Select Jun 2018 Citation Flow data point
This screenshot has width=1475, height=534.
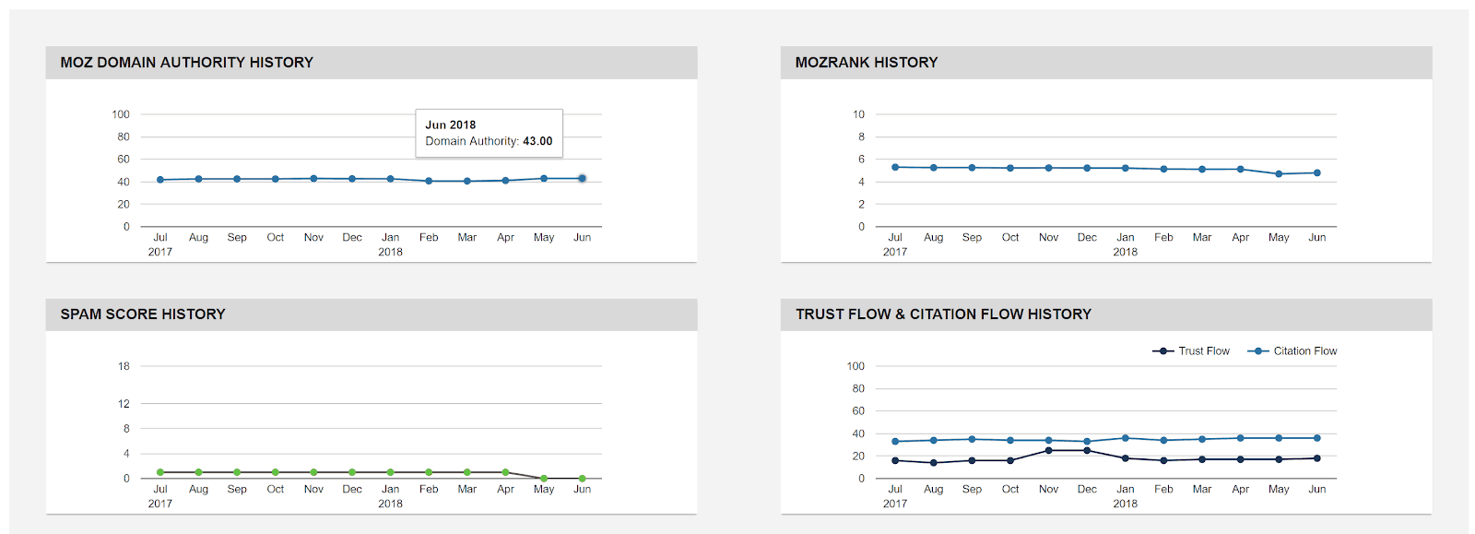1317,438
